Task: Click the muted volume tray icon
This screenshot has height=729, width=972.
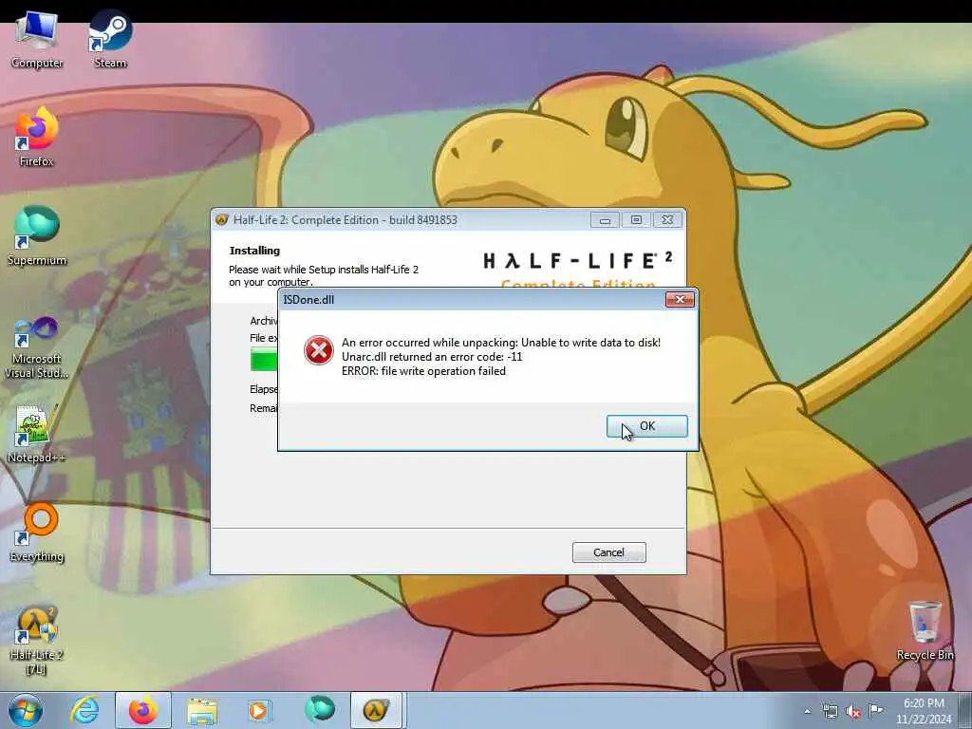Action: pyautogui.click(x=853, y=711)
